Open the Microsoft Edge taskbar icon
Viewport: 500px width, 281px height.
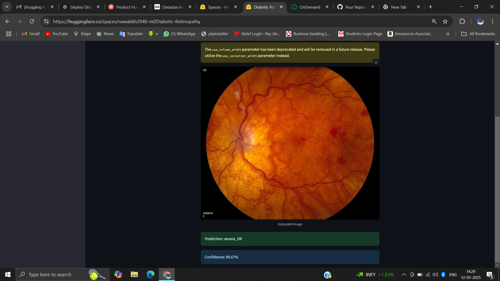coord(150,274)
